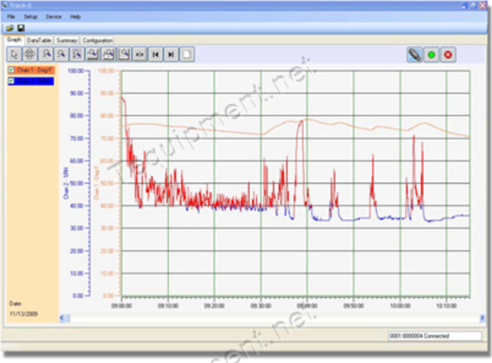Click the horizontal scrollbar right arrow
Image resolution: width=492 pixels, height=363 pixels.
pos(482,318)
